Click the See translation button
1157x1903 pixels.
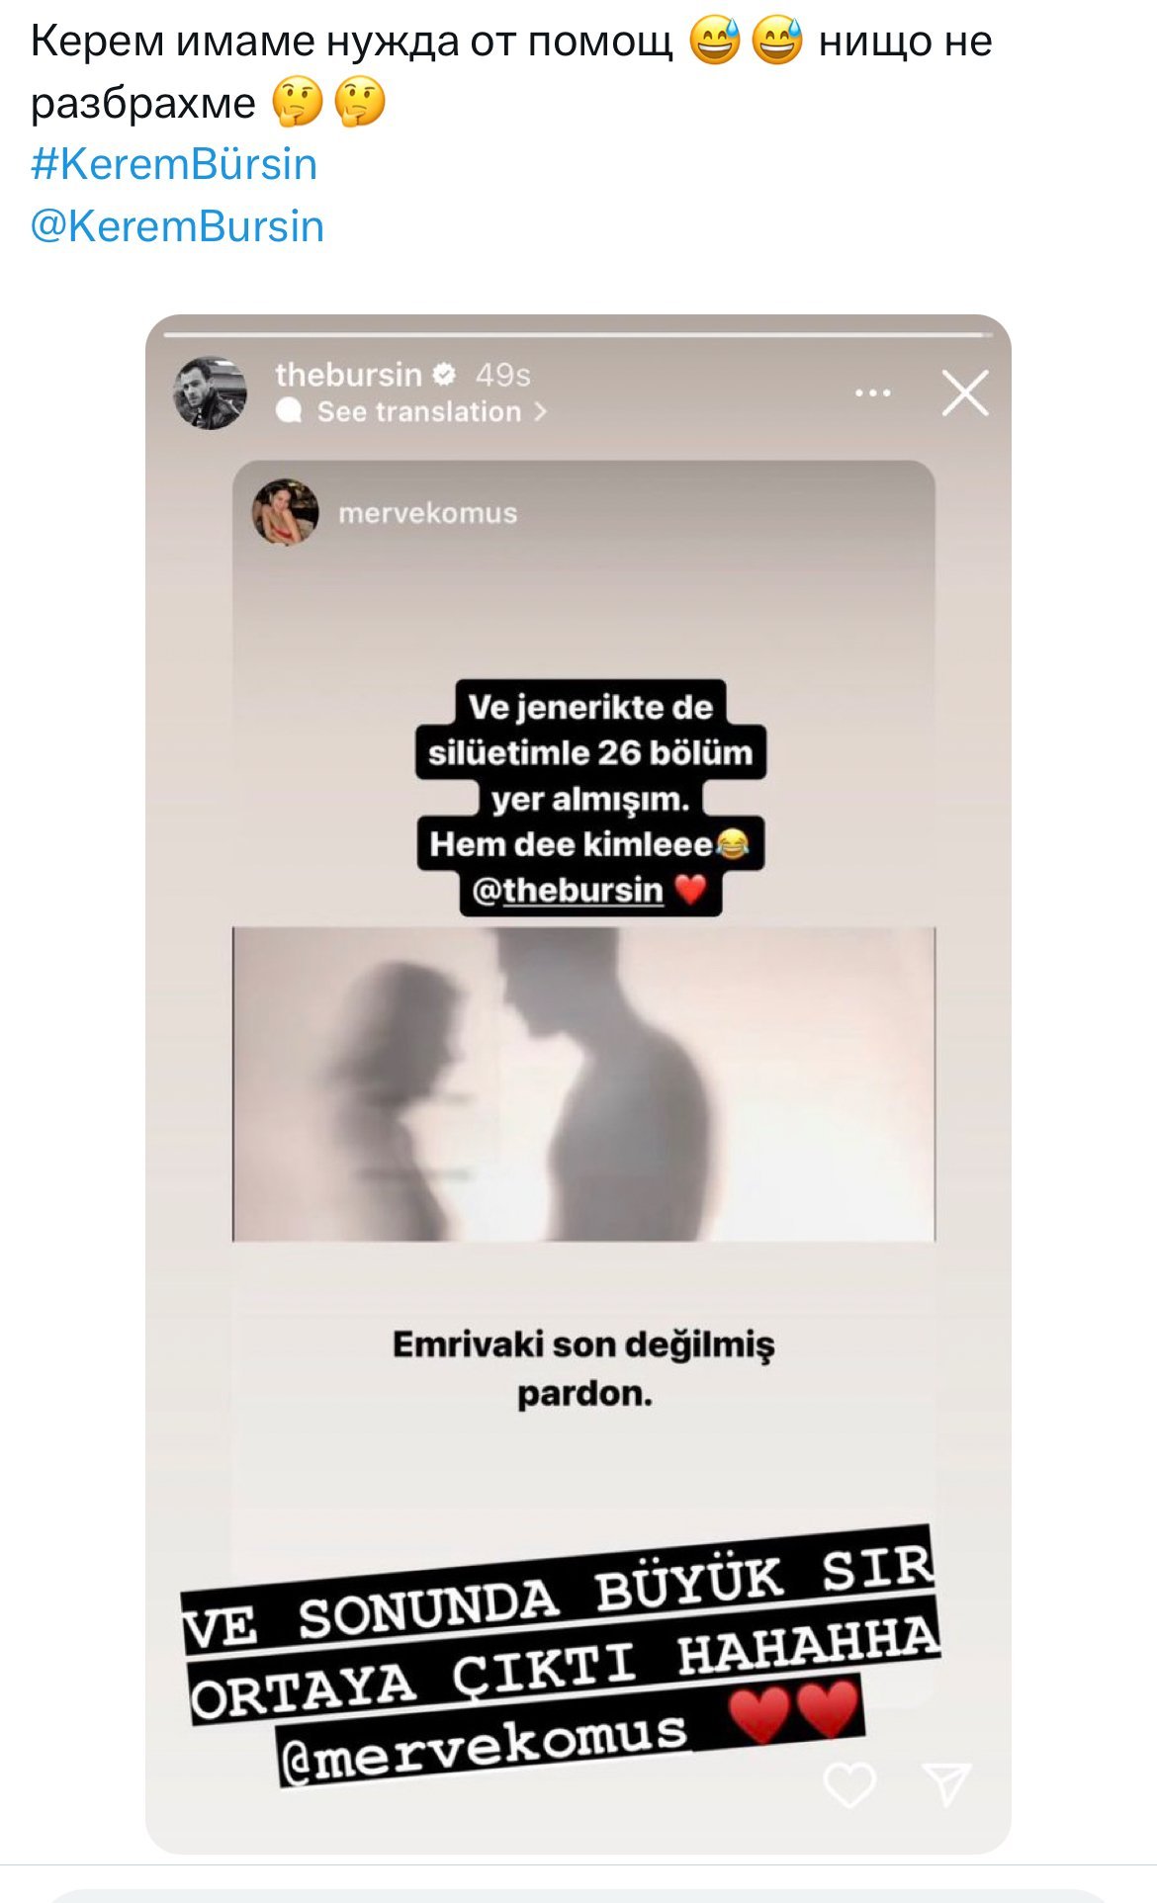tap(418, 411)
